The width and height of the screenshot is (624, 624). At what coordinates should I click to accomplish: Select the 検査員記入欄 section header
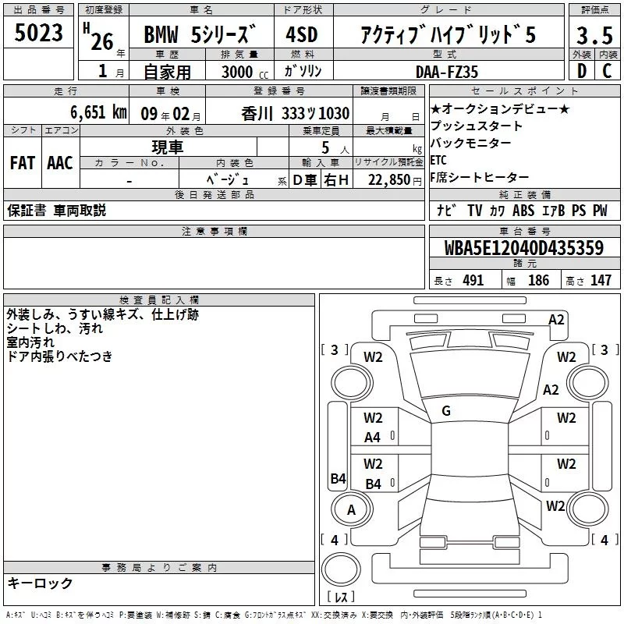coord(159,300)
